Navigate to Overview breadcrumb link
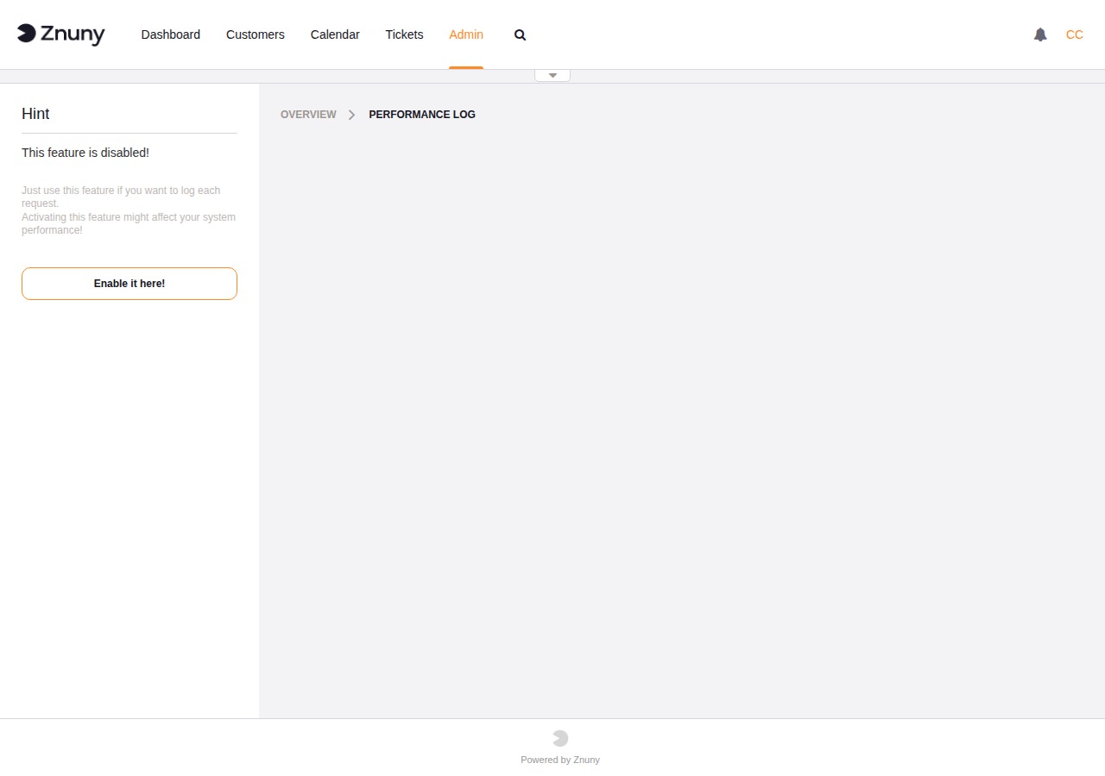Image resolution: width=1105 pixels, height=776 pixels. (308, 115)
